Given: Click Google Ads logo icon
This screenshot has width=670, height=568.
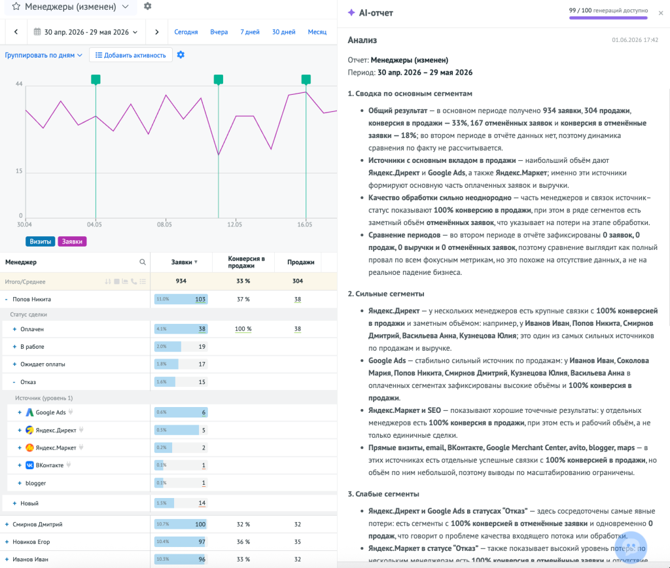Looking at the screenshot, I should pos(29,412).
